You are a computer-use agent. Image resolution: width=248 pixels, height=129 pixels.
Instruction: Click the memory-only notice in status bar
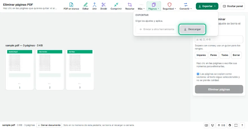tap(99, 125)
